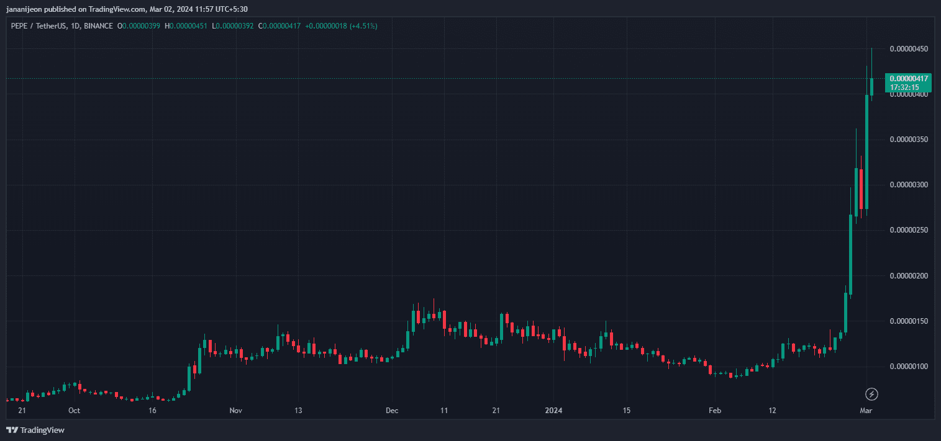The image size is (941, 441).
Task: Click the Feb label on time axis
Action: 715,411
